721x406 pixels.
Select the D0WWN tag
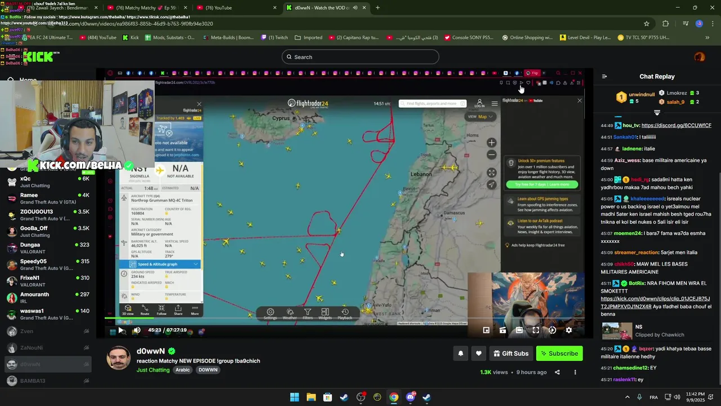[x=208, y=370]
